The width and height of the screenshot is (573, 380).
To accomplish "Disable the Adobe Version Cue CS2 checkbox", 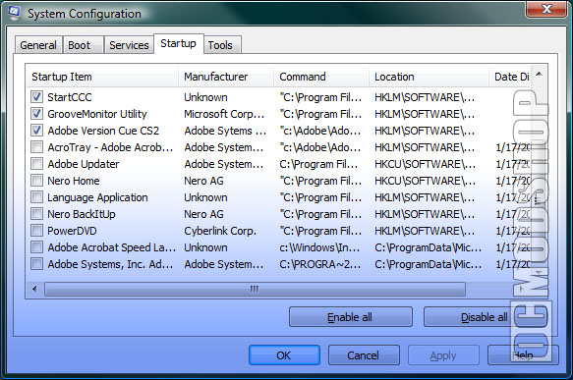I will coord(36,131).
